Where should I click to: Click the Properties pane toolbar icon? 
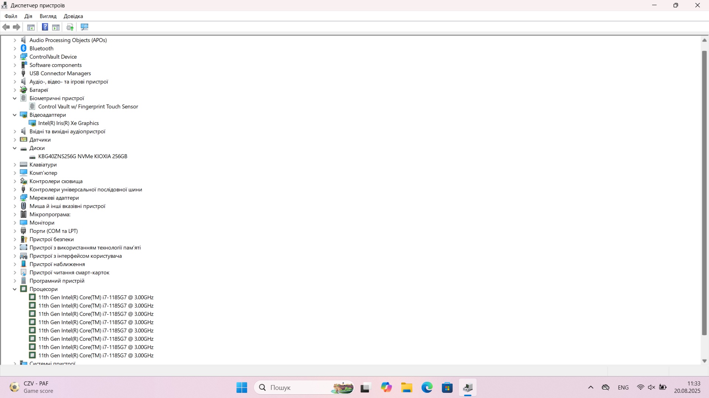(x=56, y=27)
